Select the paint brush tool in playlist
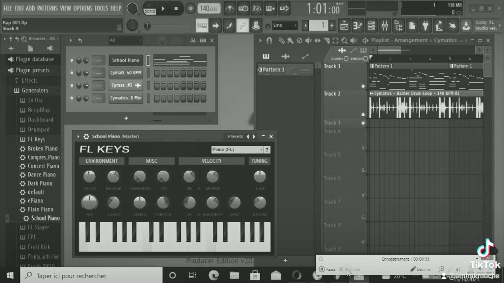 290,40
